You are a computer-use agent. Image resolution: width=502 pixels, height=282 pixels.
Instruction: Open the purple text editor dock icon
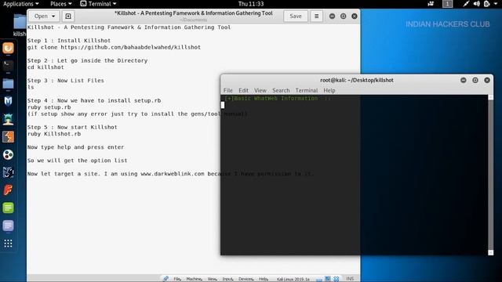point(8,226)
